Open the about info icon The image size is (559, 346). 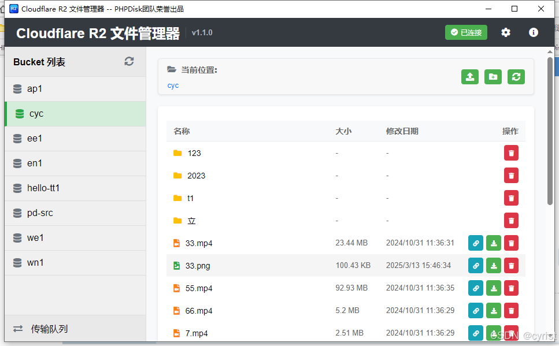(534, 32)
